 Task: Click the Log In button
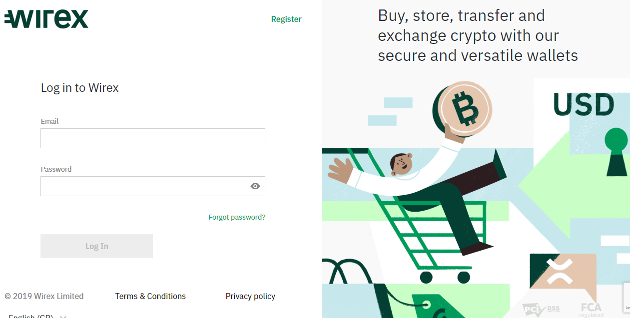96,246
